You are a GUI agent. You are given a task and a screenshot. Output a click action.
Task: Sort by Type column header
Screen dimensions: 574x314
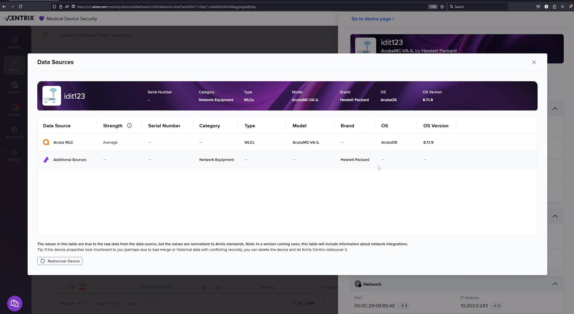(250, 126)
